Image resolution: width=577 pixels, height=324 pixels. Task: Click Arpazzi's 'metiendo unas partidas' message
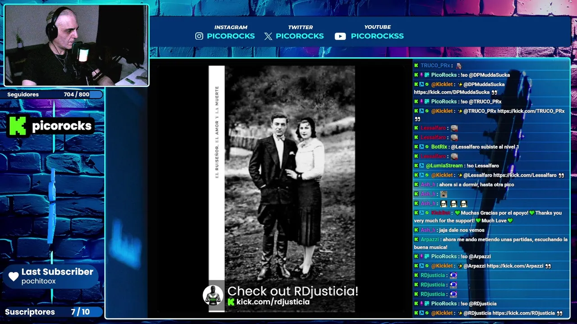(491, 243)
